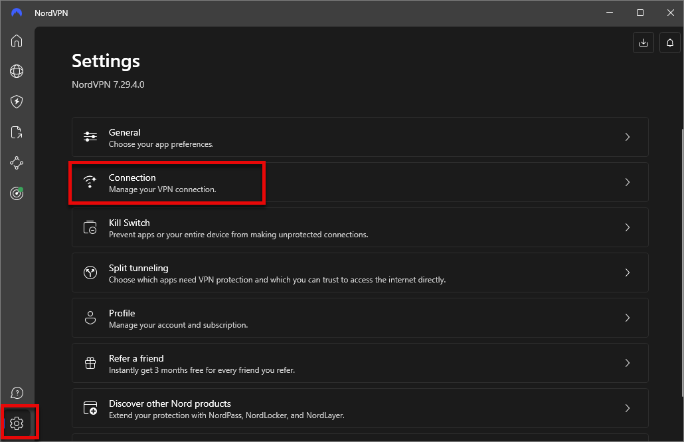
Task: Click the Split tunneling icon
Action: tap(90, 273)
